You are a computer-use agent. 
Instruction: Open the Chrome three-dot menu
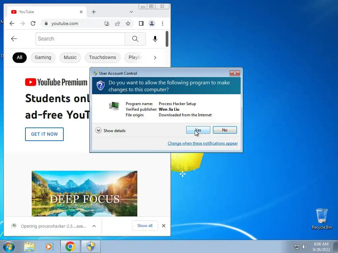pos(162,23)
